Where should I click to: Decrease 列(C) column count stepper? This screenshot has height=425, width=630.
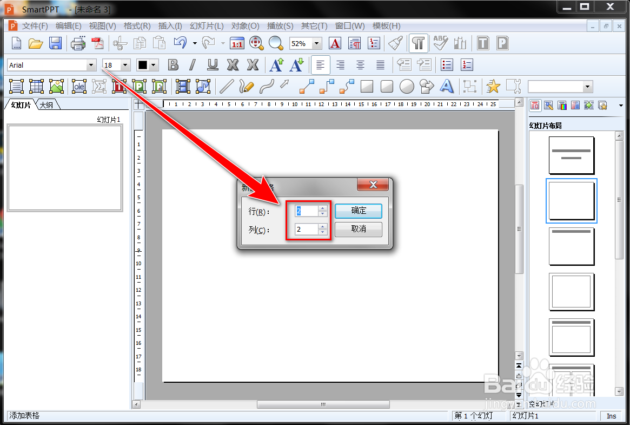(x=323, y=232)
